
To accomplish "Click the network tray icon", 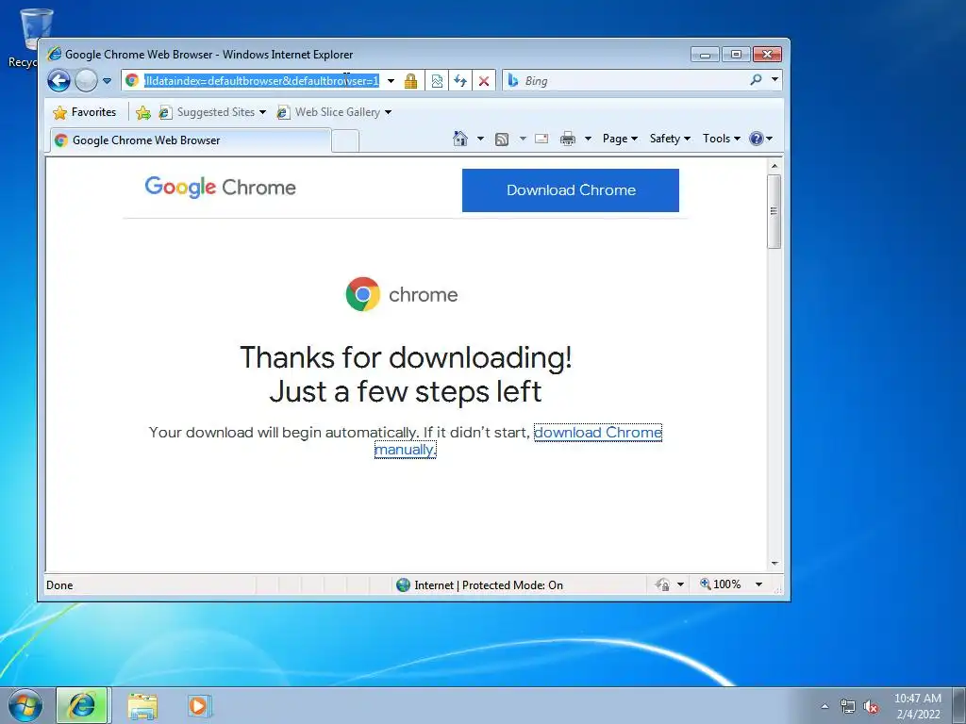I will pos(848,707).
